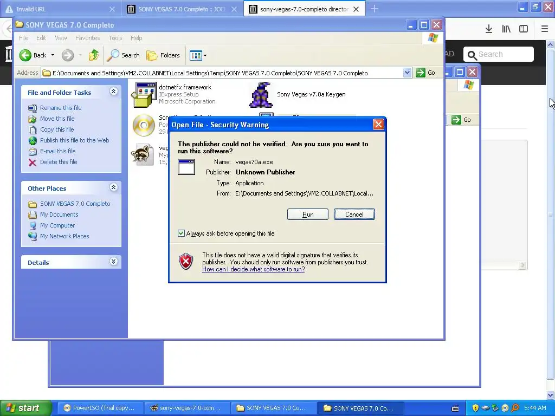Click Copy this file
The height and width of the screenshot is (416, 555).
(56, 129)
